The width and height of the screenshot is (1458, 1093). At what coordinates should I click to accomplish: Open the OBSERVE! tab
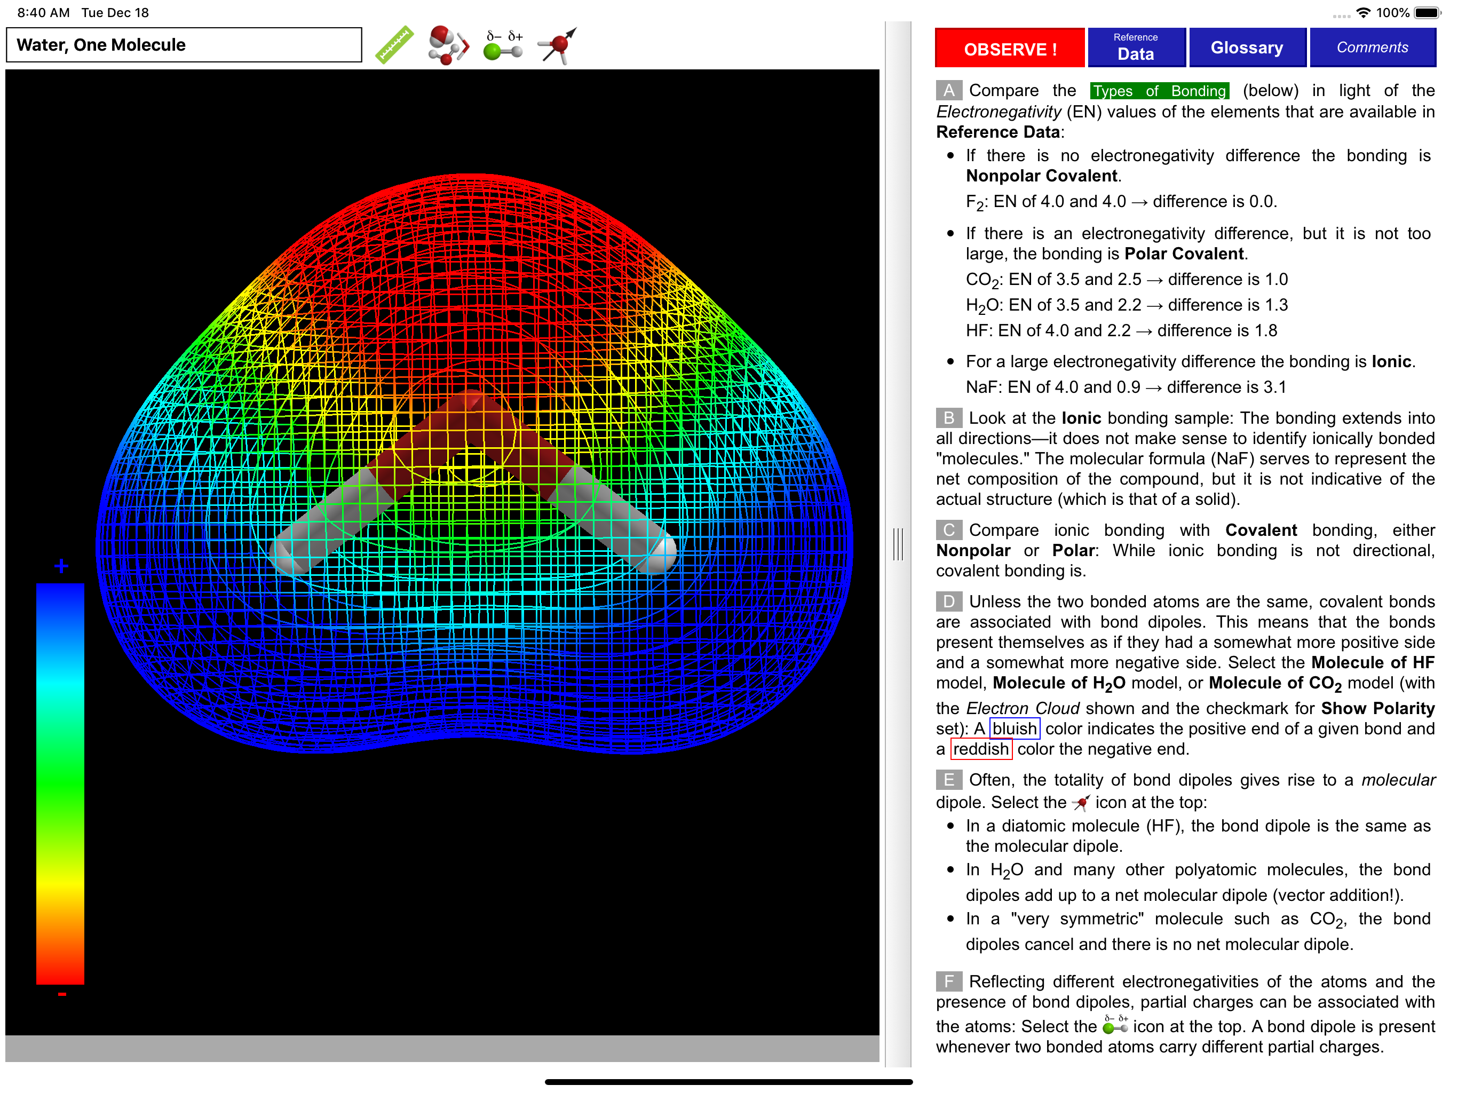[x=1009, y=48]
